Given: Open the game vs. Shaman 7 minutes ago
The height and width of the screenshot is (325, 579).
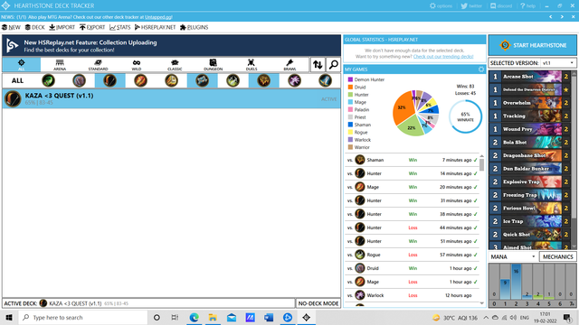Looking at the screenshot, I should [x=413, y=160].
